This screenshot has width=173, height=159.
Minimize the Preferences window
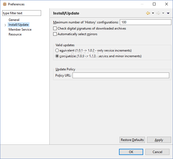(142, 4)
